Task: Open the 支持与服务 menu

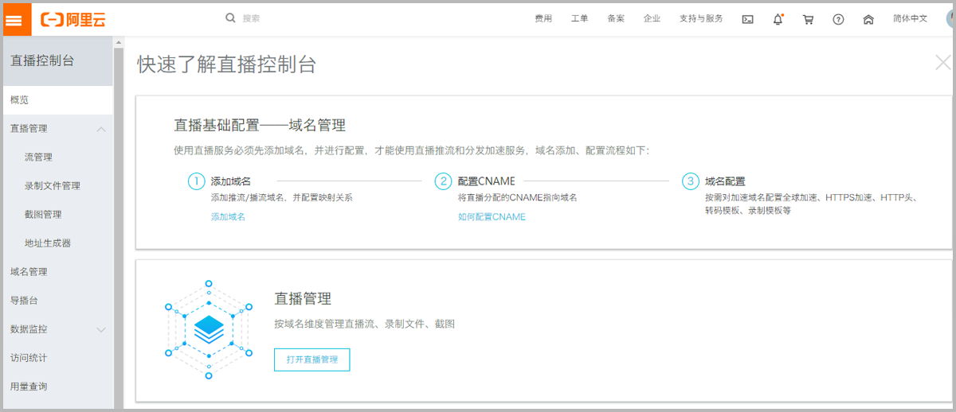Action: (x=701, y=18)
